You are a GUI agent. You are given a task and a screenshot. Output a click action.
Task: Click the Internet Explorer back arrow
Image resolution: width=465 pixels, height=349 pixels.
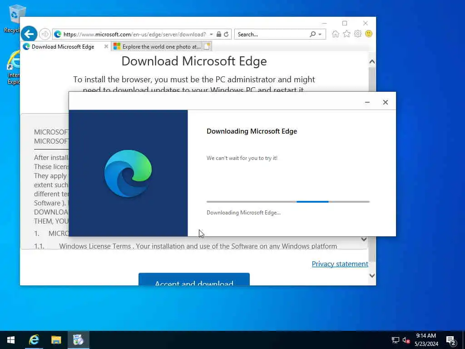tap(29, 34)
